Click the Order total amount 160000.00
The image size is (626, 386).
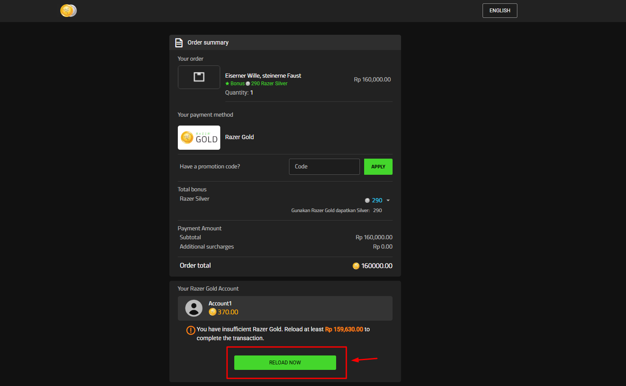377,266
